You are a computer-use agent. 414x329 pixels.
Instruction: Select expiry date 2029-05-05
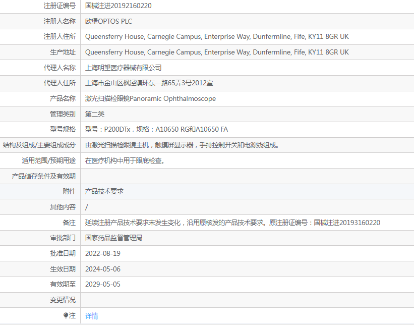coord(103,284)
